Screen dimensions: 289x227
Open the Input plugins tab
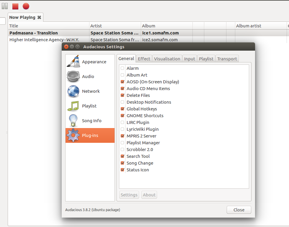click(190, 59)
